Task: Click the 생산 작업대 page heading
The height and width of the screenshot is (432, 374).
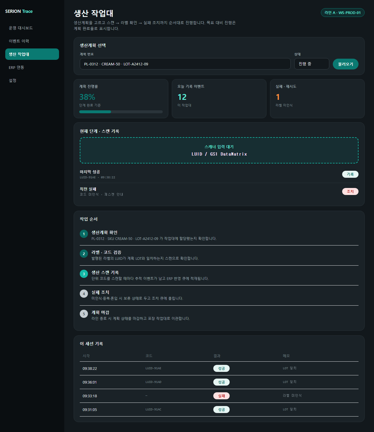Action: 93,13
